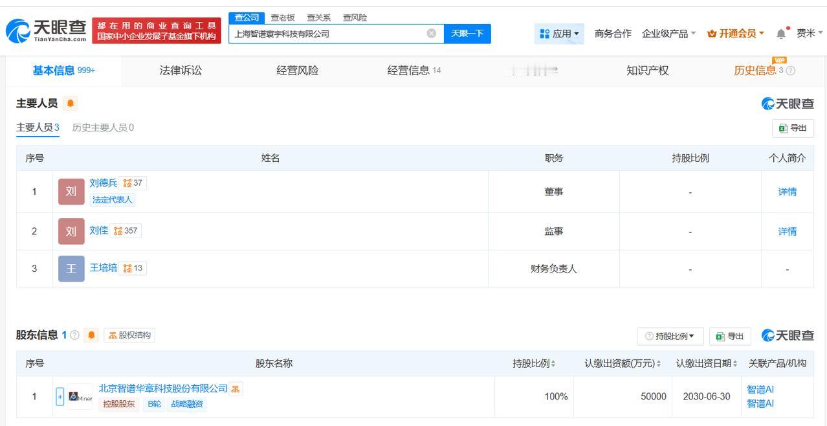The width and height of the screenshot is (827, 426).
Task: Open 刘佳 name link
Action: pos(98,230)
